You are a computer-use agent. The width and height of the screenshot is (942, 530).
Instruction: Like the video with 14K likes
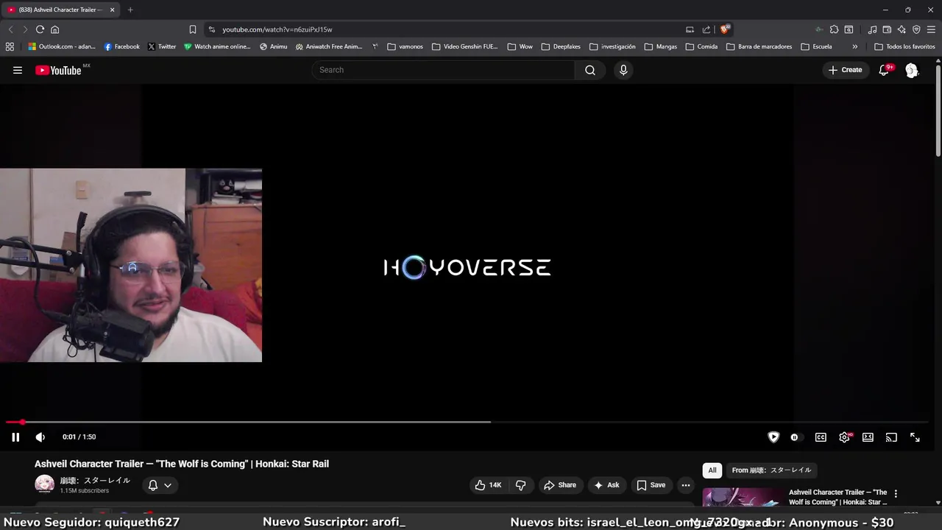pos(488,485)
